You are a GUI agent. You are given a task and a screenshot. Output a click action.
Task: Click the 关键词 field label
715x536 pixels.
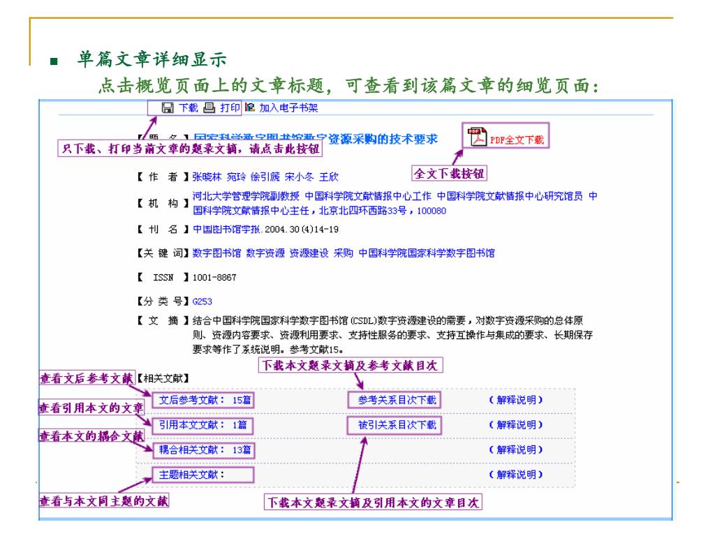pos(163,253)
